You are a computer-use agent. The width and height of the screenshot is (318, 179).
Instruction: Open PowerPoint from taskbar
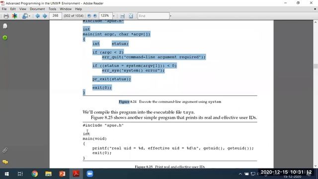[x=62, y=174]
